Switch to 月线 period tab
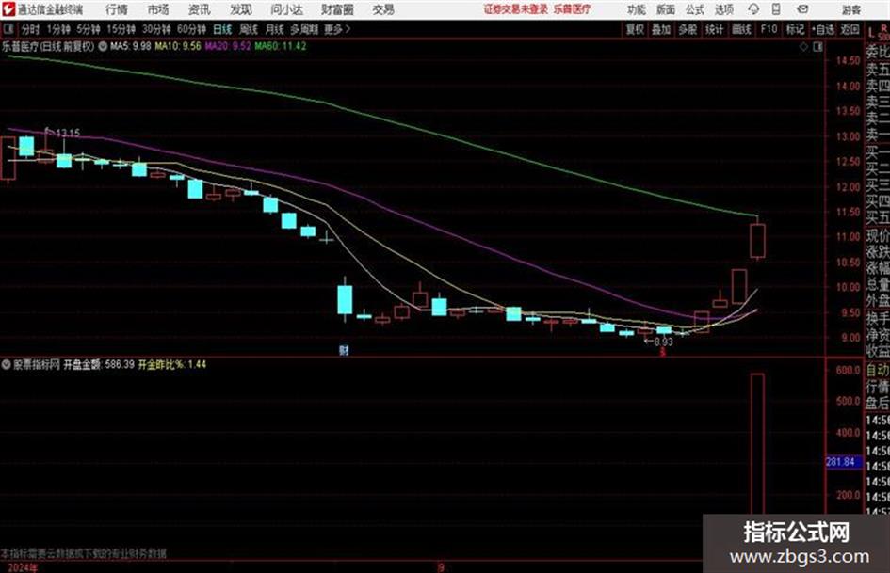This screenshot has height=573, width=890. 275,29
